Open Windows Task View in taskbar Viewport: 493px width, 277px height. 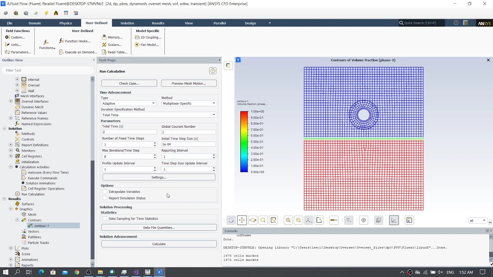[29, 272]
